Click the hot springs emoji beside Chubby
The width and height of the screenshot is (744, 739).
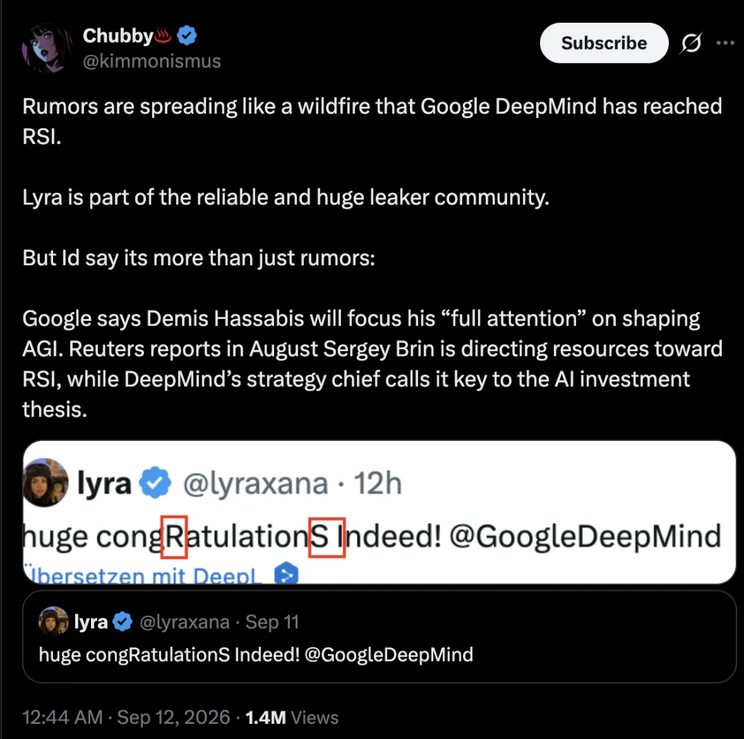click(x=163, y=35)
